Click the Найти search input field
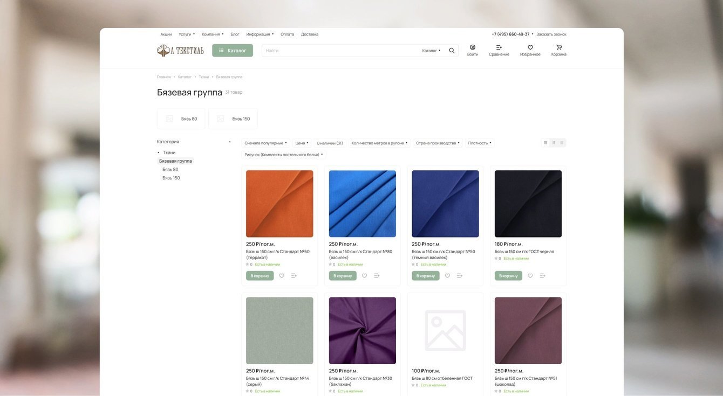 (340, 51)
